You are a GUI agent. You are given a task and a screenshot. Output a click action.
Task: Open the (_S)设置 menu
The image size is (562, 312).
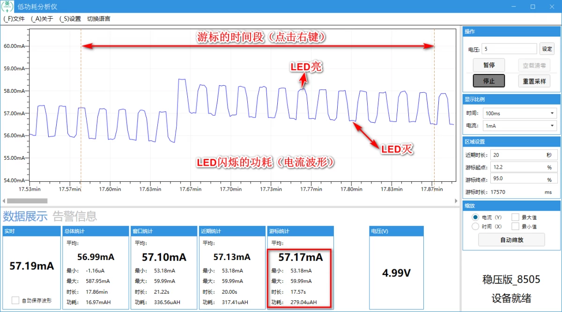(x=70, y=19)
